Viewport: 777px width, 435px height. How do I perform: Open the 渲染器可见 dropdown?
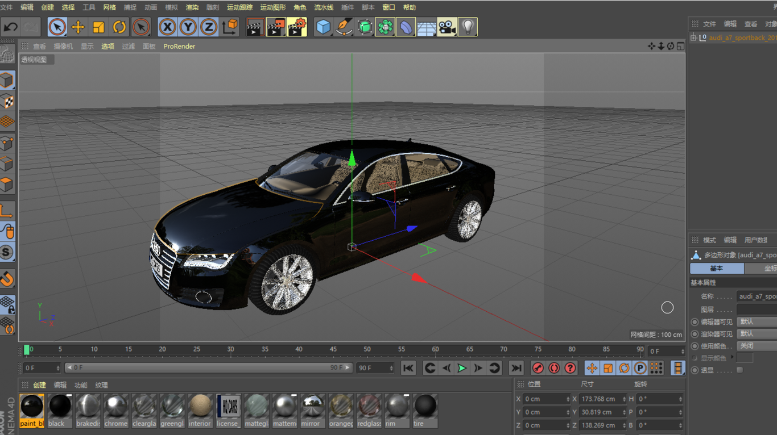point(757,333)
